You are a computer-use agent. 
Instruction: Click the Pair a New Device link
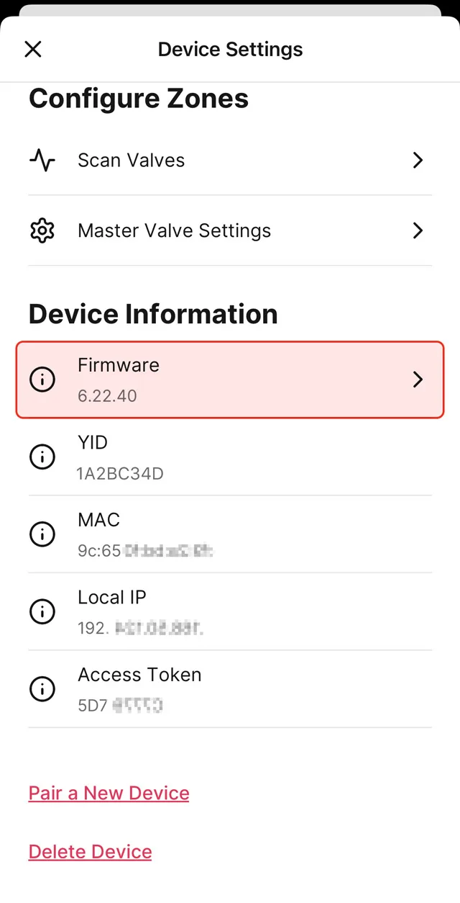point(109,793)
